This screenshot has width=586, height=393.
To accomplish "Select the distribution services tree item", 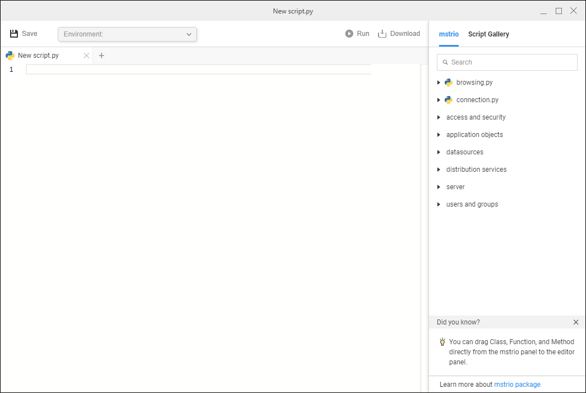I will coord(476,170).
